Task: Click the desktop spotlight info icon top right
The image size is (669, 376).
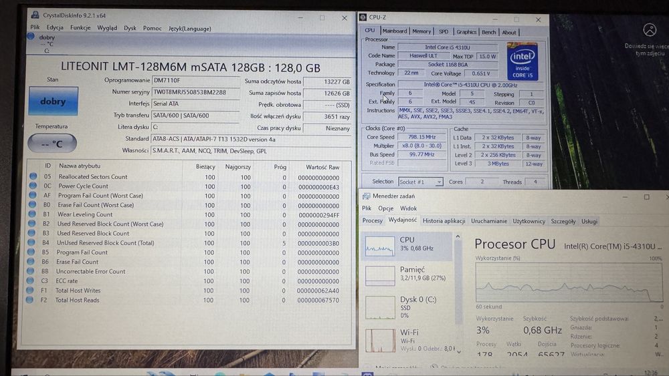Action: [x=650, y=30]
